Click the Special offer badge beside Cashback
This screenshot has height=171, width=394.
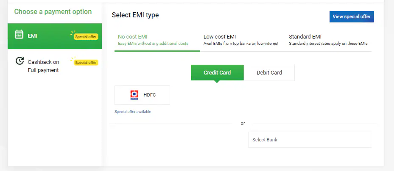(86, 63)
